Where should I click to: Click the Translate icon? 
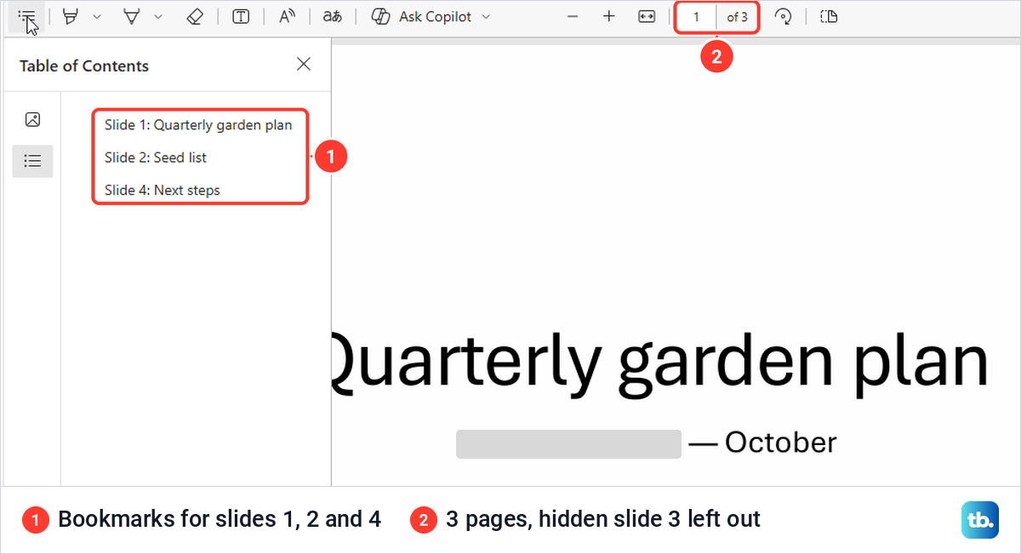332,16
